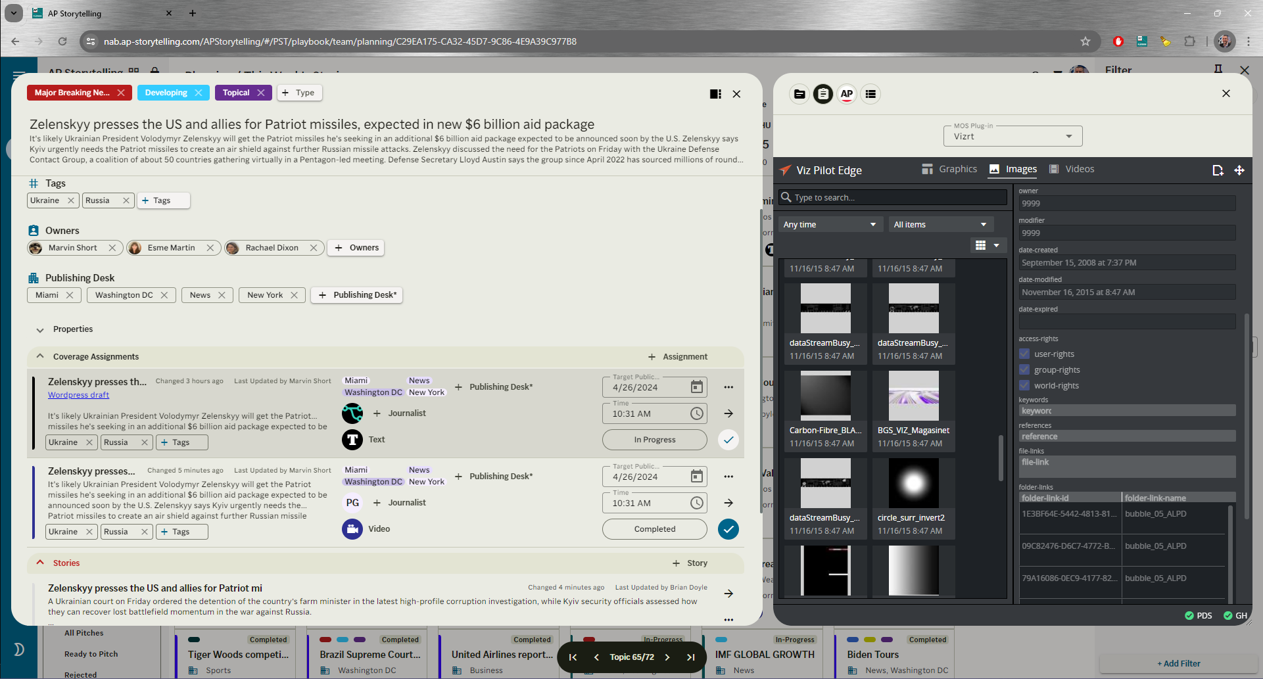The height and width of the screenshot is (679, 1263).
Task: Disable the world-rights checkbox
Action: tap(1024, 385)
